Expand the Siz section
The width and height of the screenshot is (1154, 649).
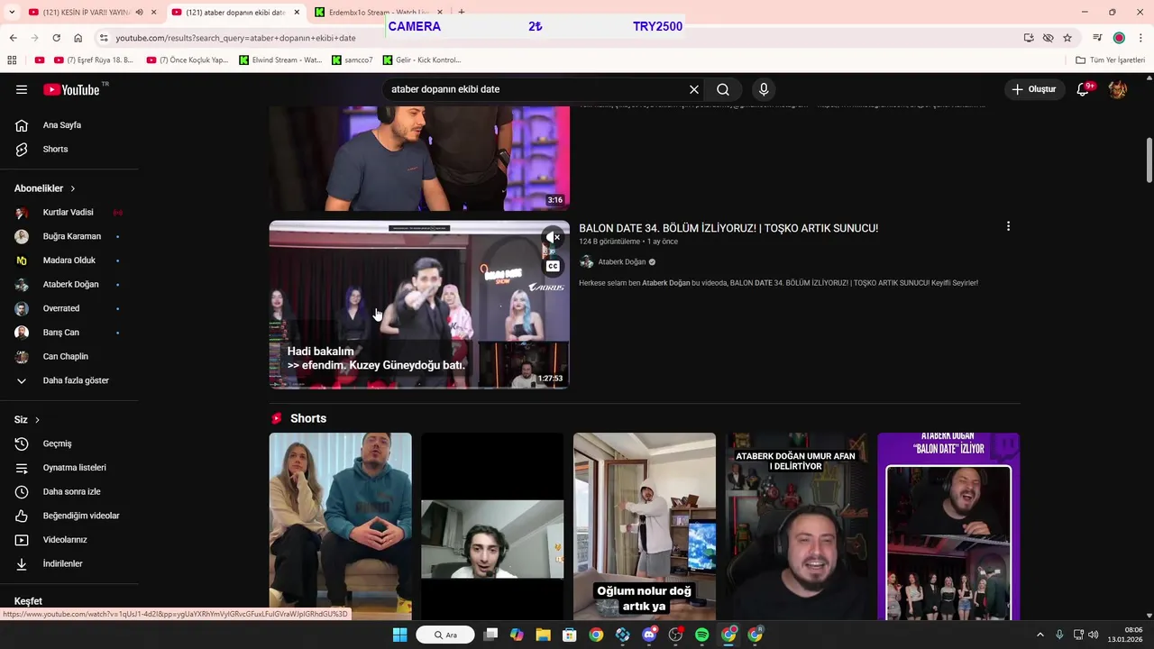[x=27, y=420]
